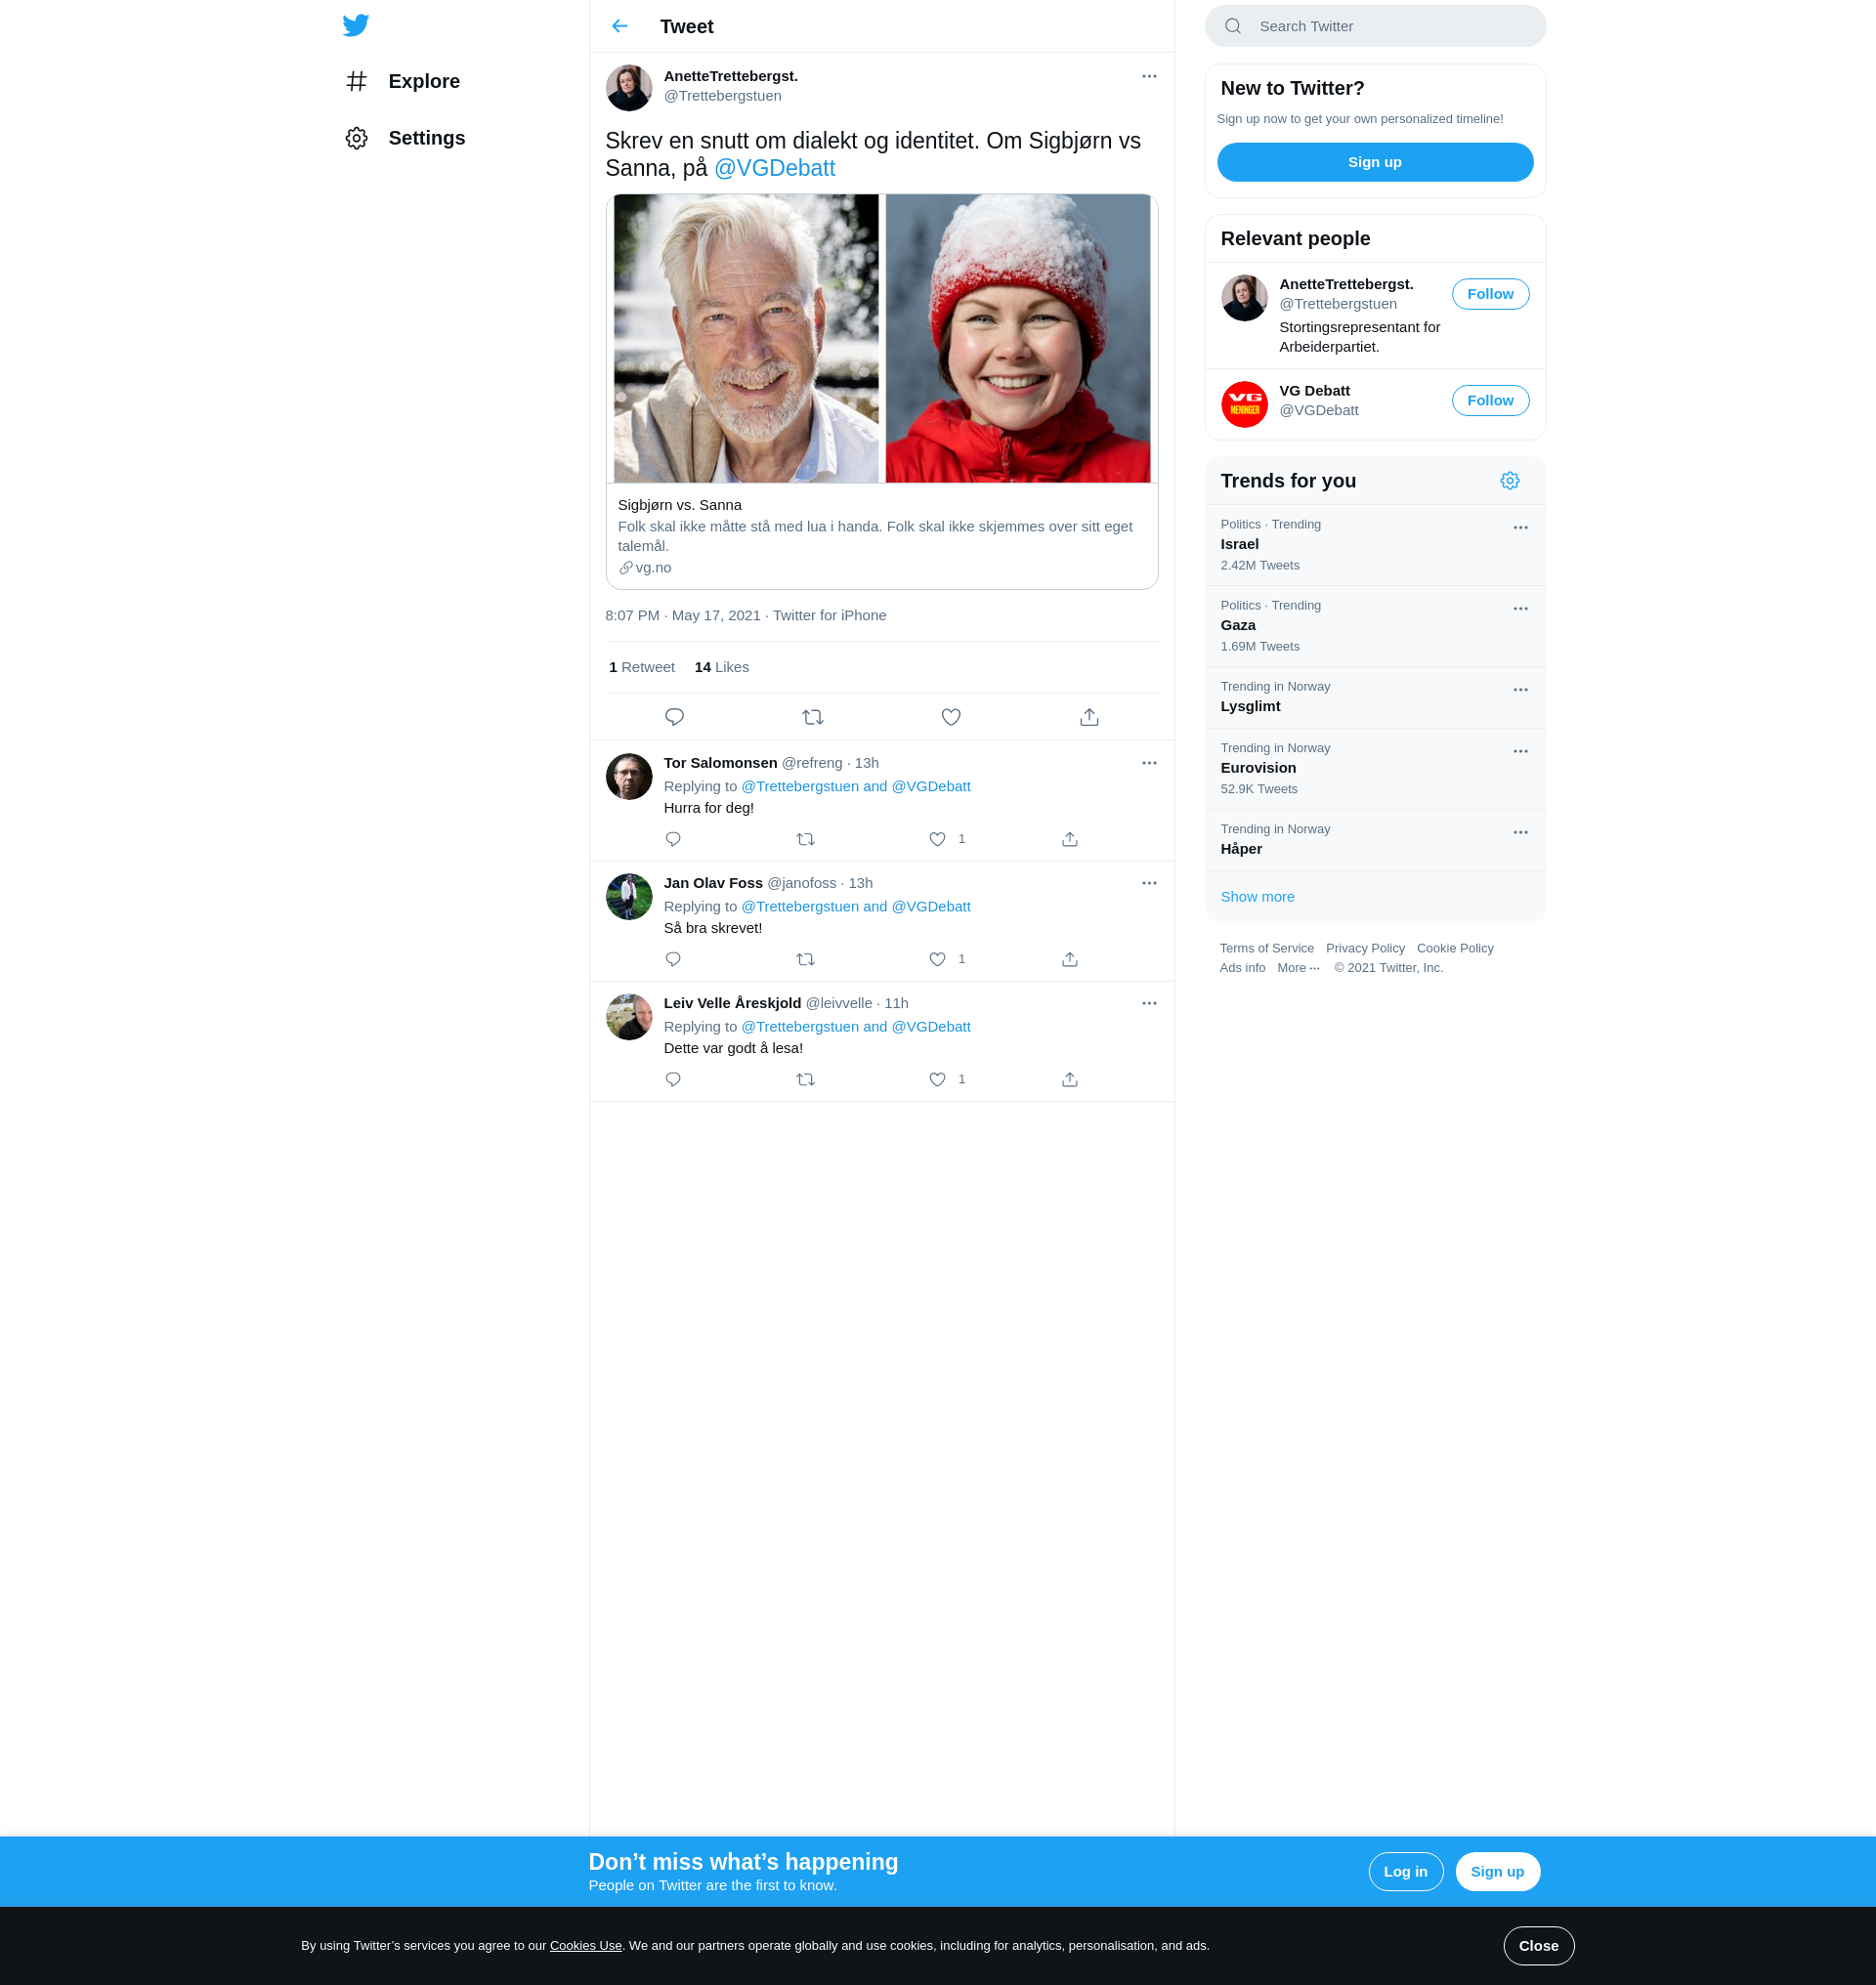Image resolution: width=1876 pixels, height=1985 pixels.
Task: Click Sign up on the bottom banner
Action: tap(1497, 1872)
